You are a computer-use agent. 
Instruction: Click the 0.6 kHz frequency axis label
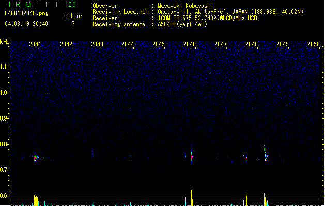pos(4,196)
